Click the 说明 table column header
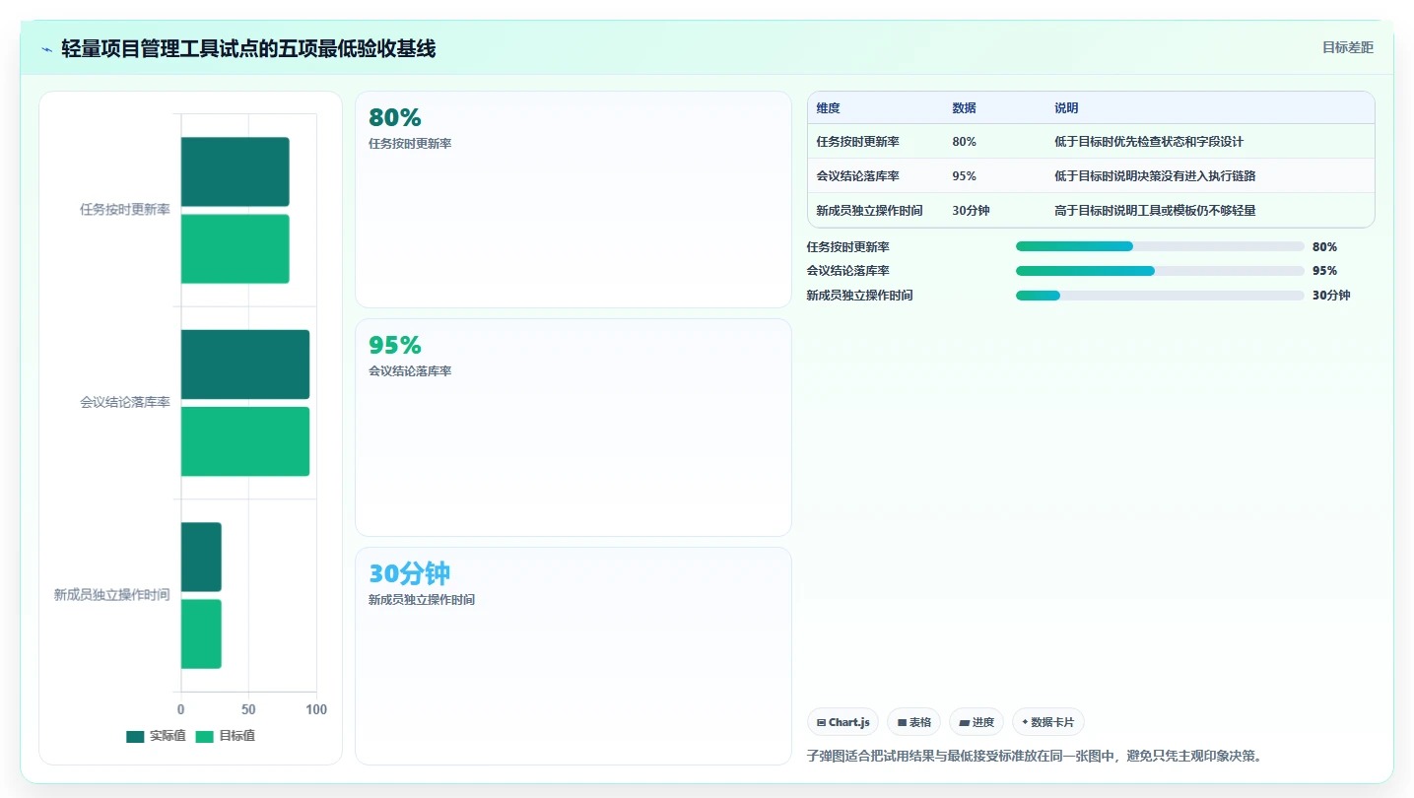 (1066, 108)
